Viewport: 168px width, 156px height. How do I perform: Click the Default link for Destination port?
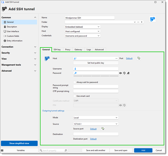(93, 139)
